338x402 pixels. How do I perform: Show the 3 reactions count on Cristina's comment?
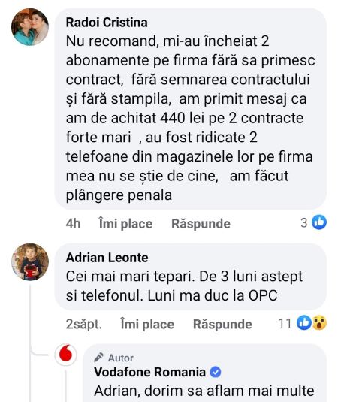(x=304, y=222)
